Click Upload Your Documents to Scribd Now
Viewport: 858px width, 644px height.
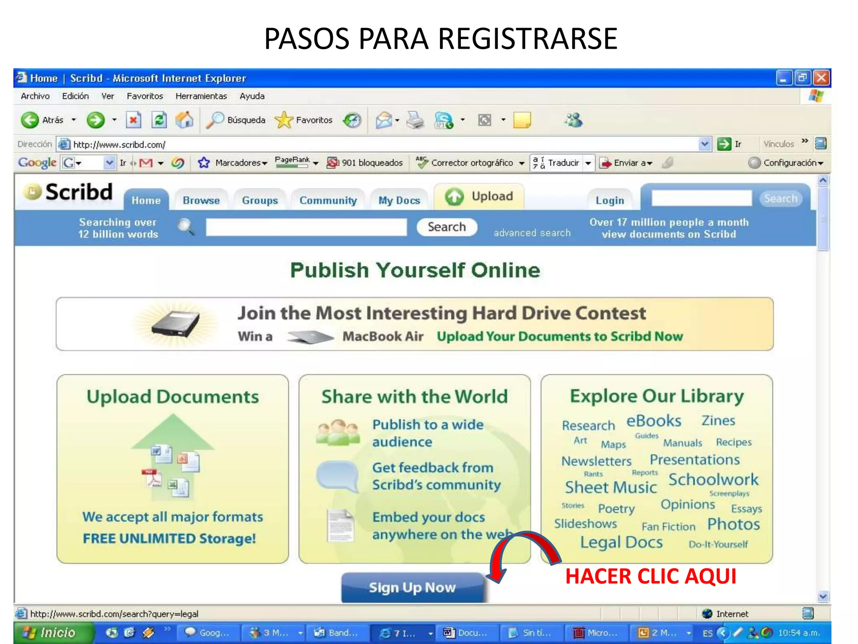click(560, 336)
